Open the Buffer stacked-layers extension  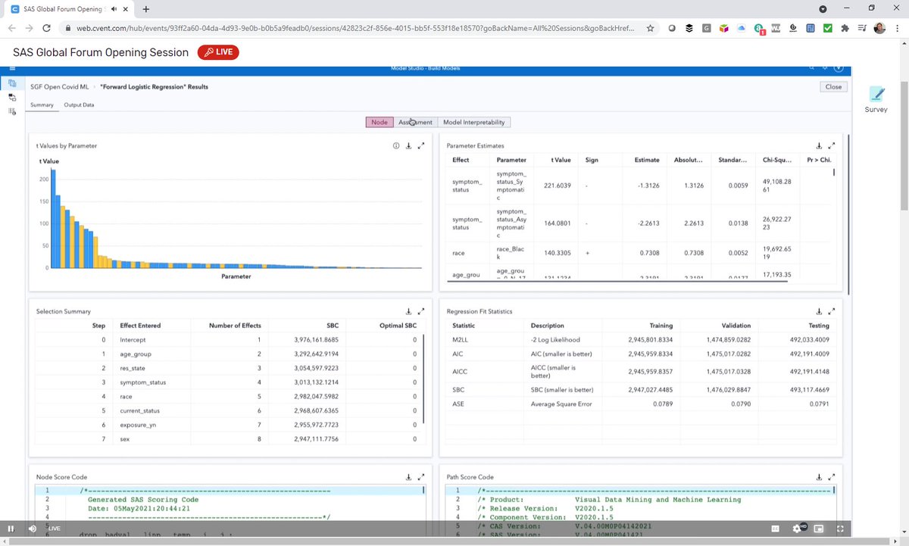click(x=689, y=28)
